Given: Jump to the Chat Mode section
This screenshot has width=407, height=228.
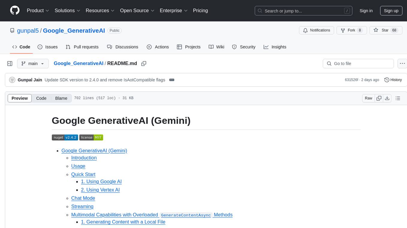Looking at the screenshot, I should 83,198.
